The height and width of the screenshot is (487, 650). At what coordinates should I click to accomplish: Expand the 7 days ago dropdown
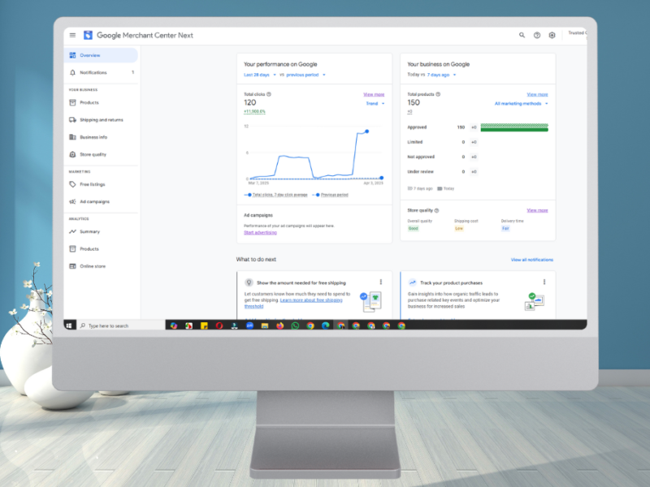(441, 75)
